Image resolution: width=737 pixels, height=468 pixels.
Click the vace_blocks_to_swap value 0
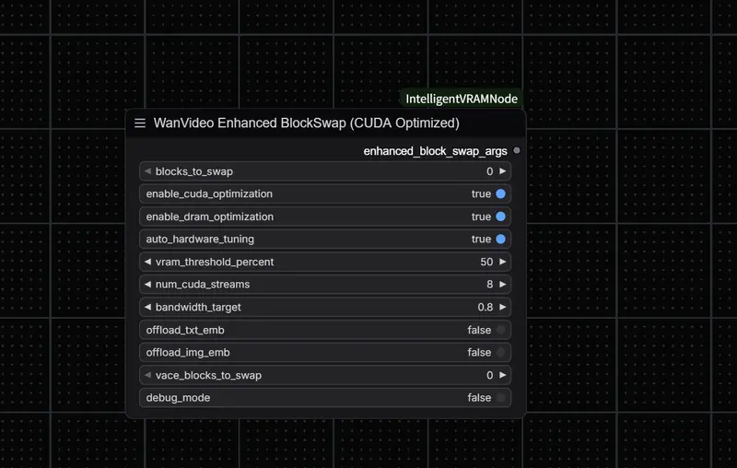(490, 375)
